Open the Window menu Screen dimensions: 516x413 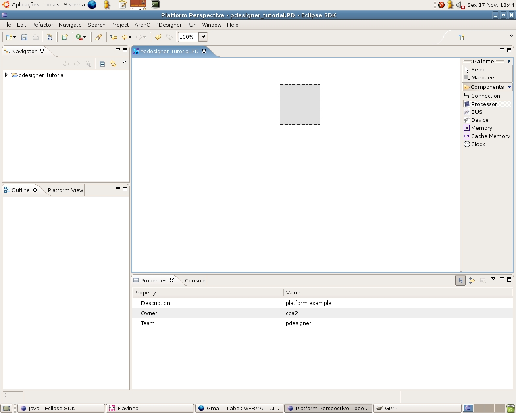click(212, 25)
